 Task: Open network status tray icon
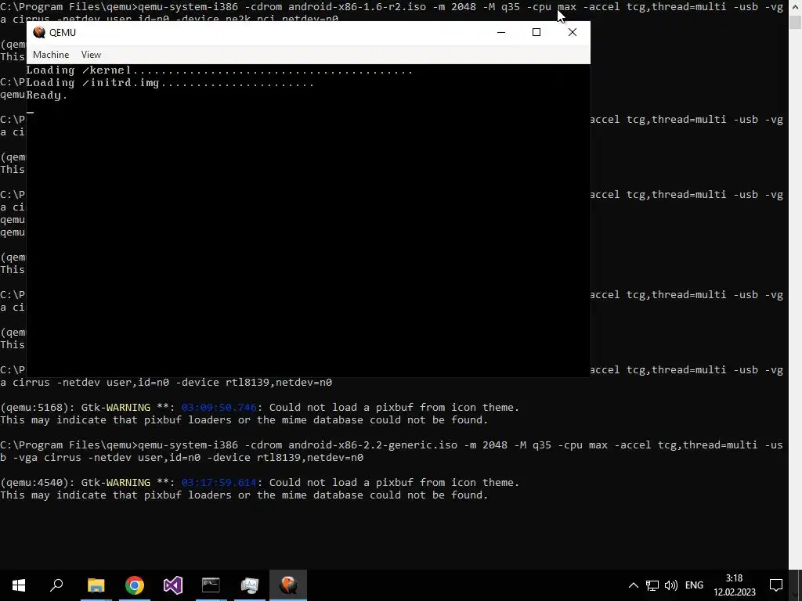[x=652, y=585]
